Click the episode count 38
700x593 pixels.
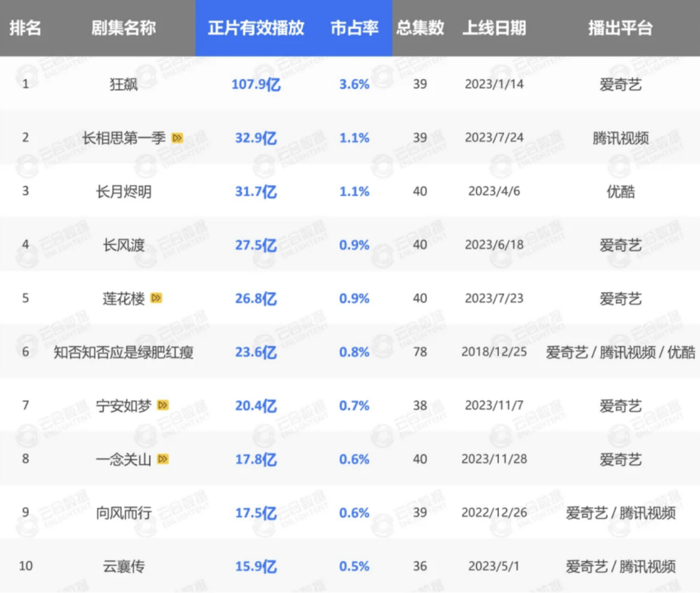click(420, 405)
